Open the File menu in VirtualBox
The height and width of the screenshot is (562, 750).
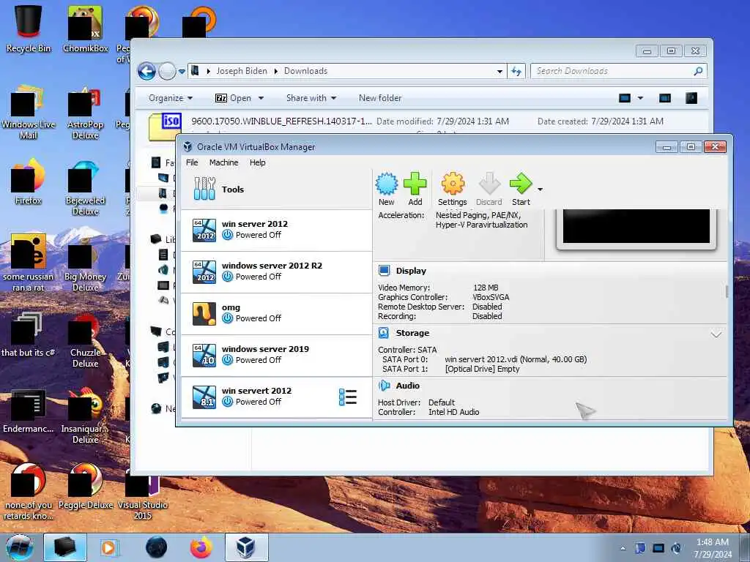click(192, 162)
